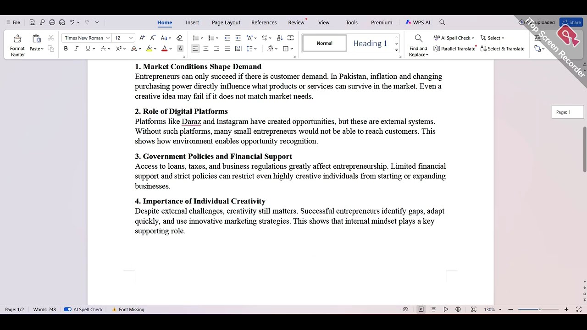Toggle Reading mode play icon in status bar
The height and width of the screenshot is (330, 587).
[446, 309]
